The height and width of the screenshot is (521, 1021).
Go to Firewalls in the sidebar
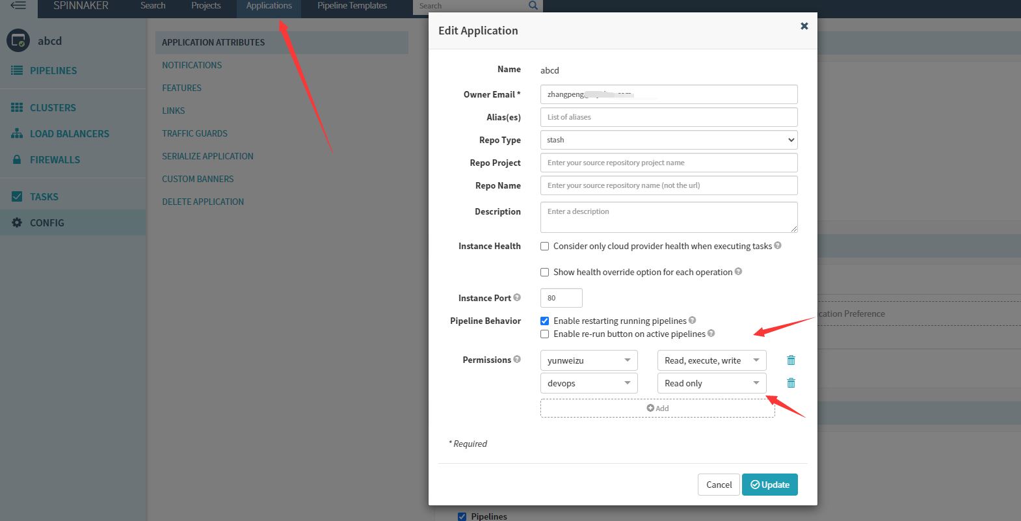tap(55, 159)
